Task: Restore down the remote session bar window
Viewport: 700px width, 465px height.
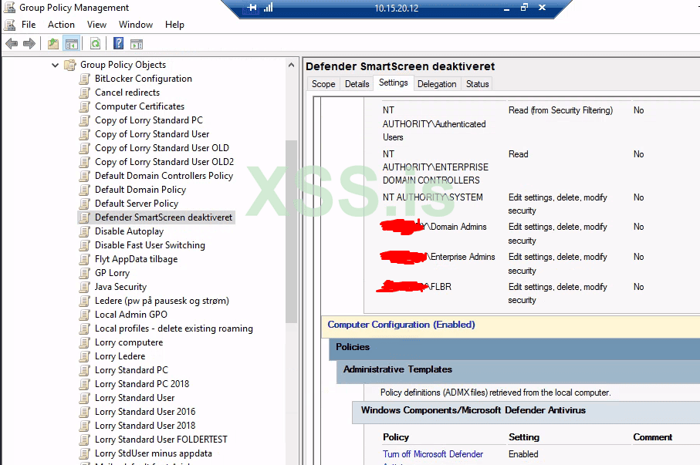Action: (524, 7)
